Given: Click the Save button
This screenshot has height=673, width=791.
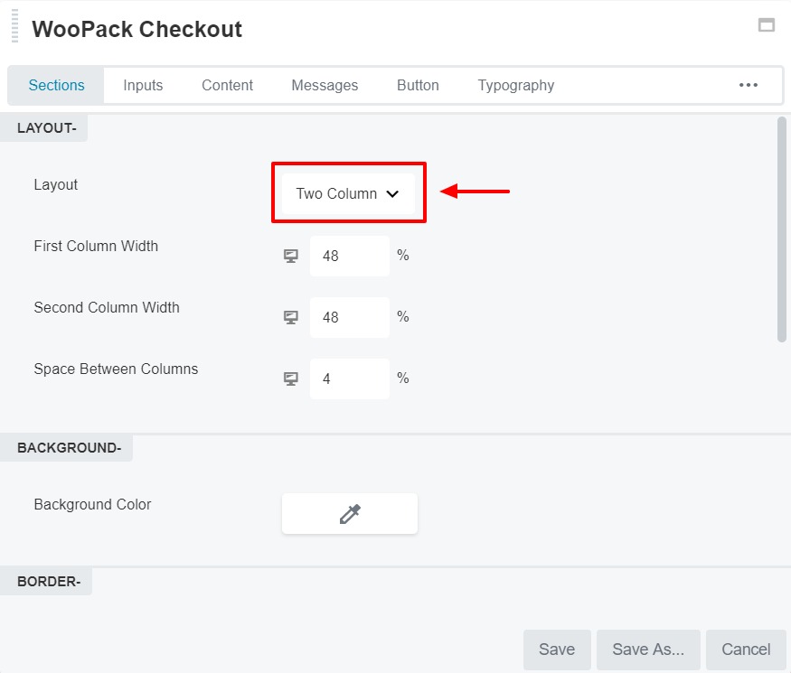Looking at the screenshot, I should (557, 650).
